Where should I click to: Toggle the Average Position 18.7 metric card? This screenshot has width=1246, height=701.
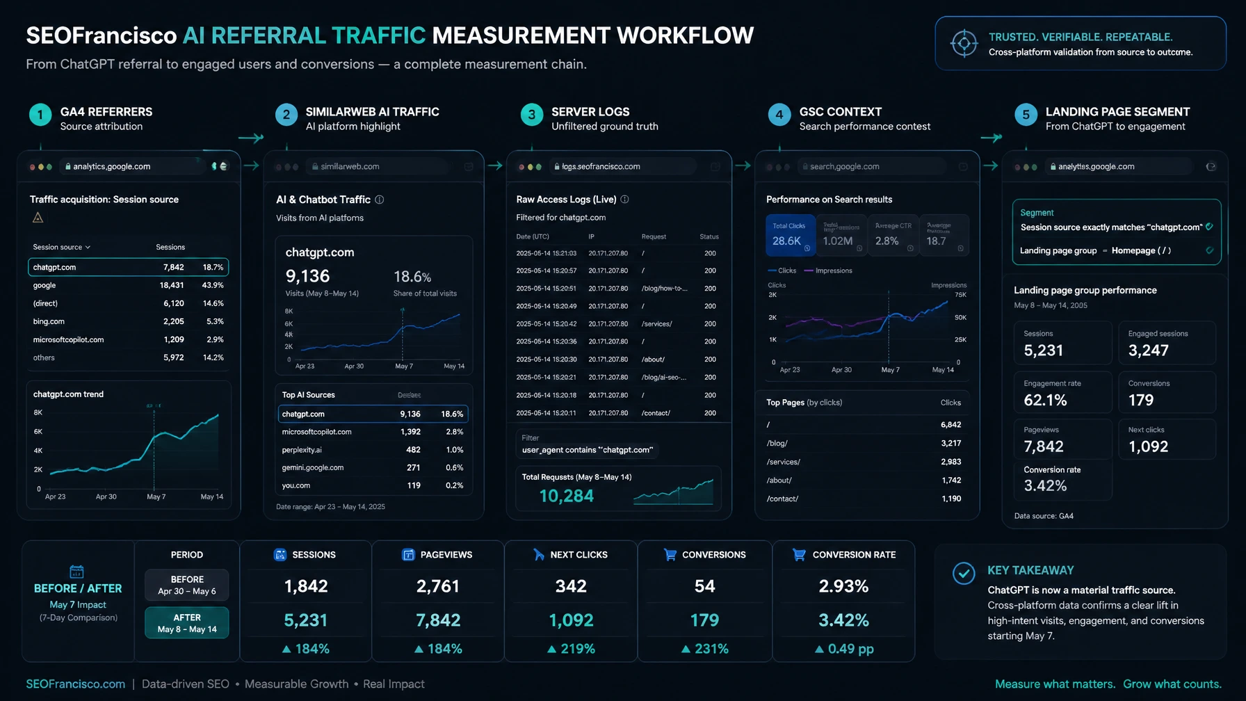click(944, 236)
